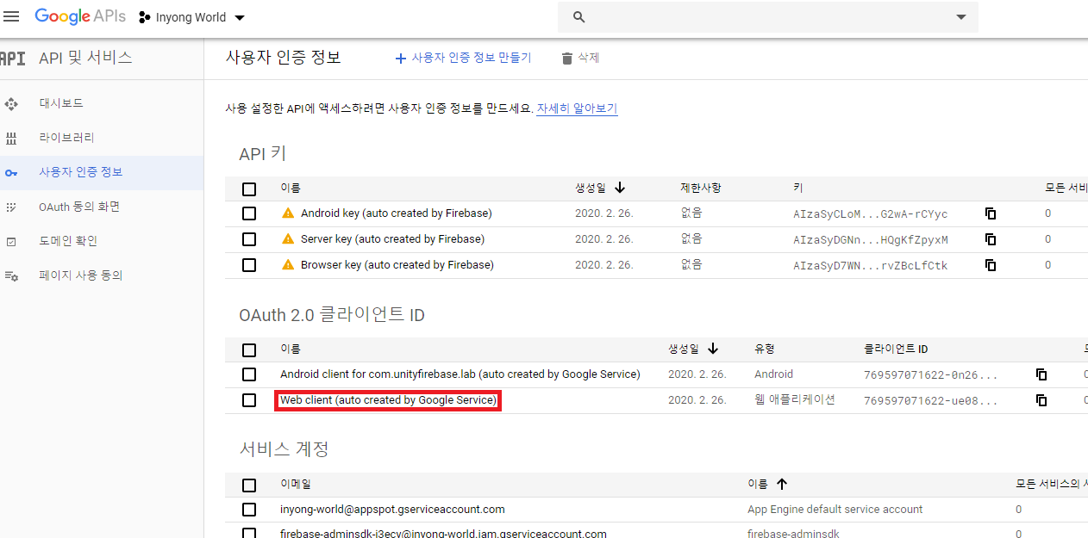Focus the top search input field

767,17
